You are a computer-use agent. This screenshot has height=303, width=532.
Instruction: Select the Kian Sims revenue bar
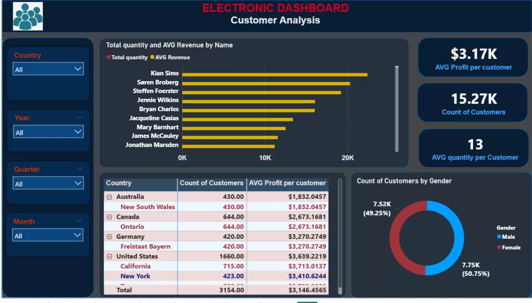pyautogui.click(x=275, y=74)
